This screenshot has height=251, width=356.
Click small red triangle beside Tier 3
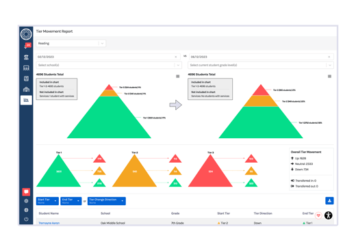pyautogui.click(x=251, y=159)
